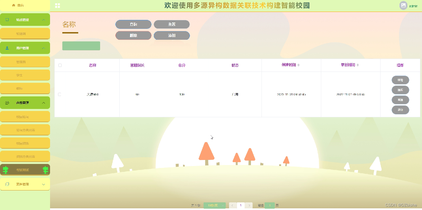Viewport: 422px width, 210px height.
Task: Open 管理员 menu item in sidebar
Action: 25,62
